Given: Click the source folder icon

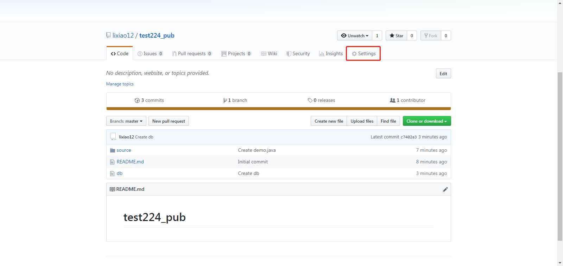Looking at the screenshot, I should click(113, 150).
